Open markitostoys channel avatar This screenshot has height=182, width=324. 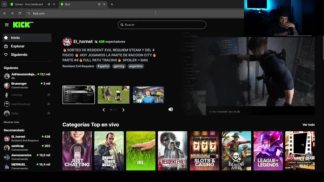[x=7, y=104]
